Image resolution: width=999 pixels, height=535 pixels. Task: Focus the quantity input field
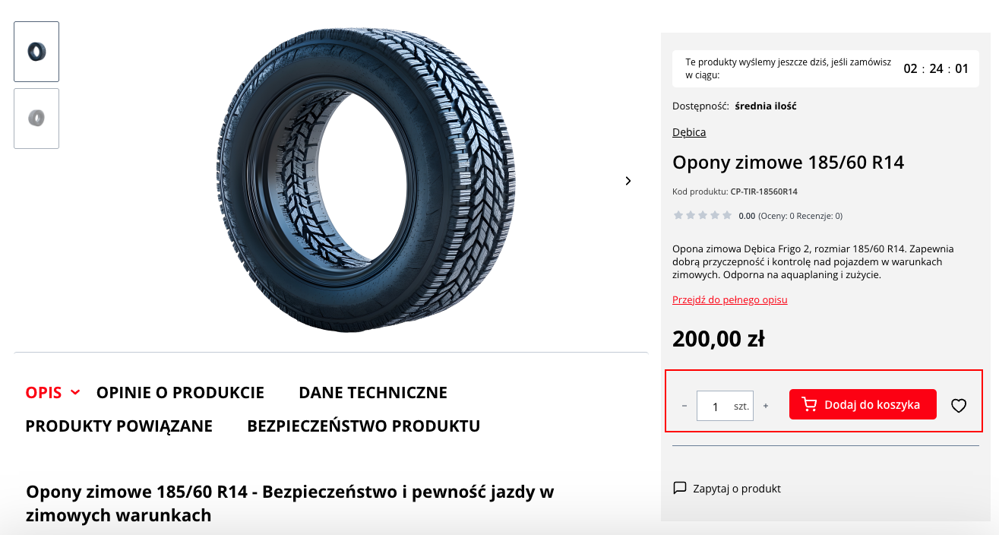(x=716, y=406)
